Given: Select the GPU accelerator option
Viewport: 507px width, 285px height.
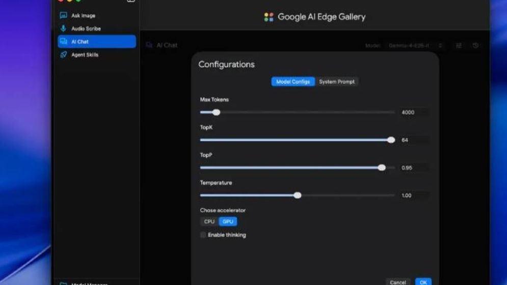Looking at the screenshot, I should pyautogui.click(x=228, y=222).
